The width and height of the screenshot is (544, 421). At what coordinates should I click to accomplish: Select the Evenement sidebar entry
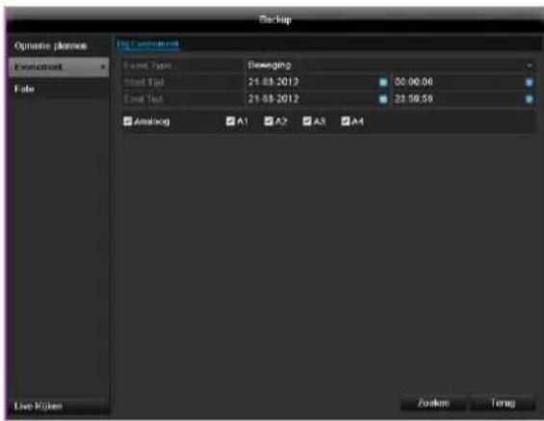[59, 66]
